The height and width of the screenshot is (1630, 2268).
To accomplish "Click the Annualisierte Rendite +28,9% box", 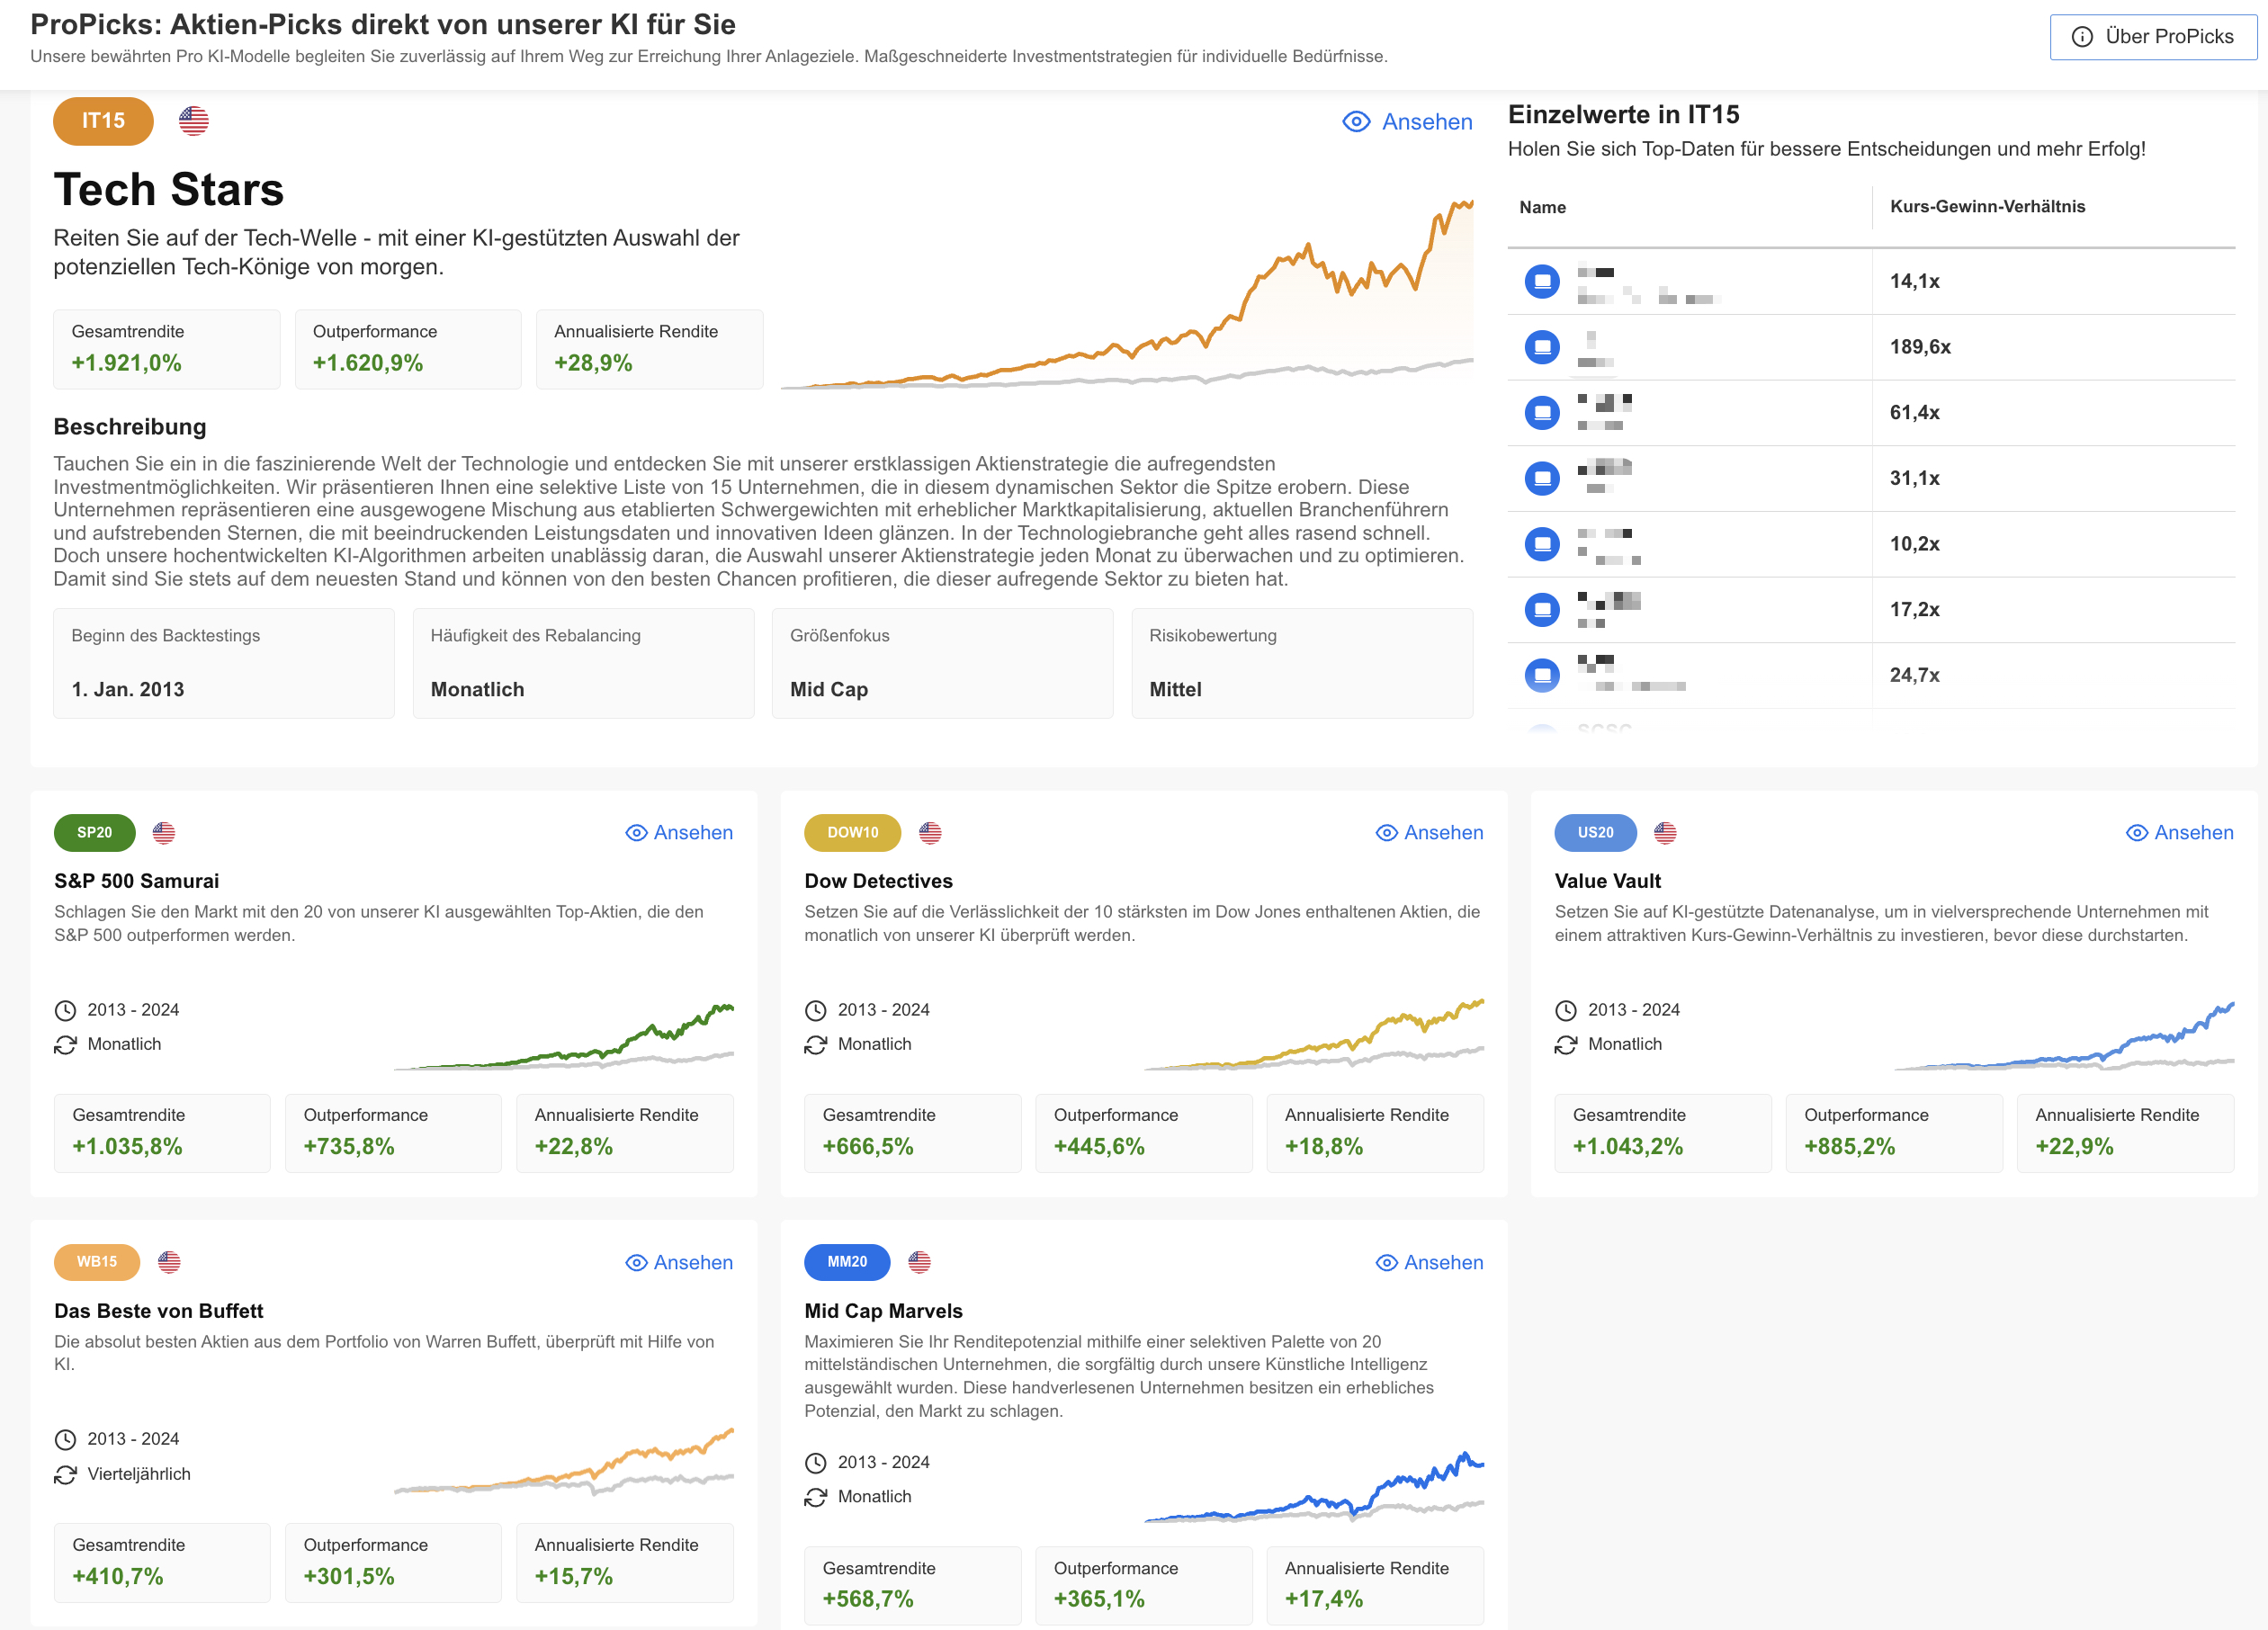I will point(649,349).
